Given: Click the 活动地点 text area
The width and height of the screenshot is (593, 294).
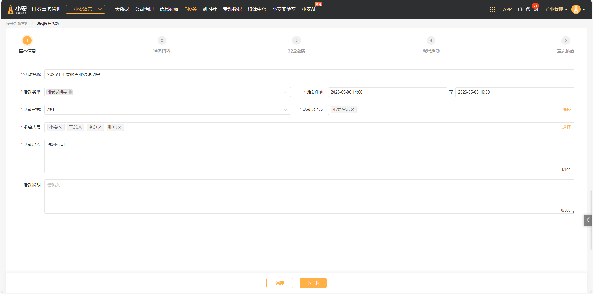Looking at the screenshot, I should point(309,156).
